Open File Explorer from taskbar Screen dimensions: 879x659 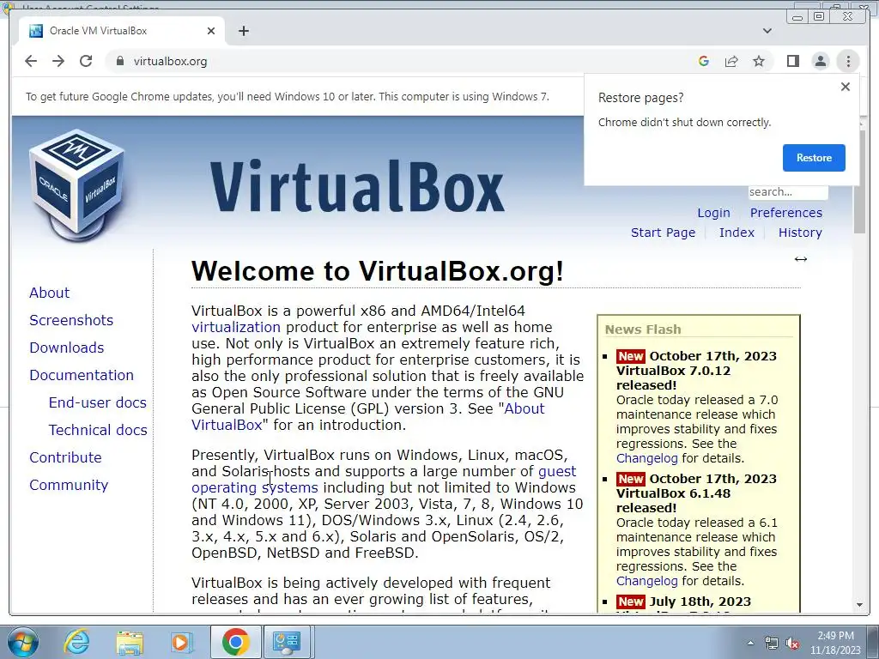coord(130,642)
